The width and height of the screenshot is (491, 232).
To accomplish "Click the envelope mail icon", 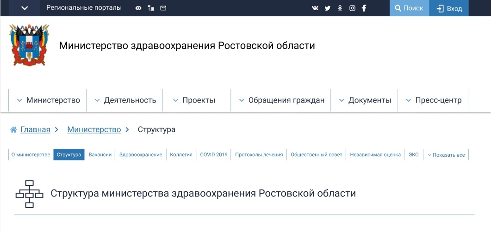I will [163, 8].
